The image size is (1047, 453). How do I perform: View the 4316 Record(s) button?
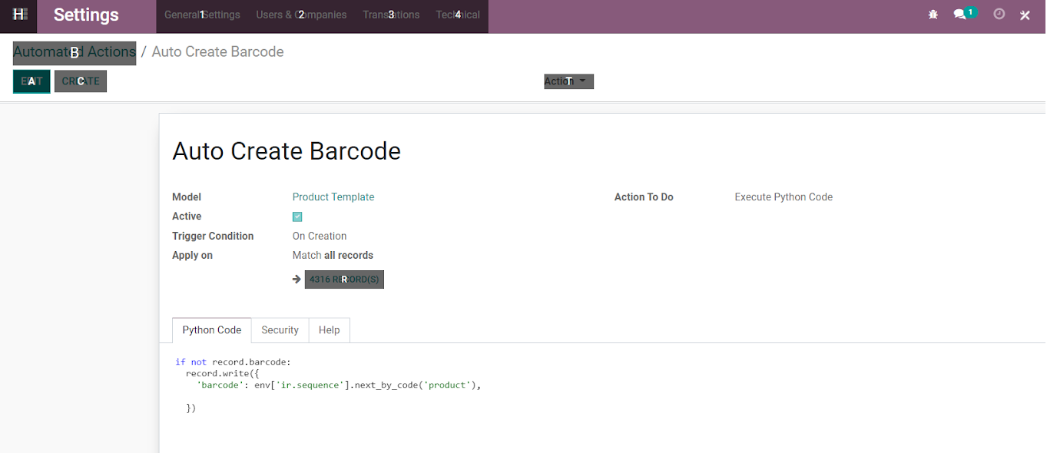[x=344, y=279]
